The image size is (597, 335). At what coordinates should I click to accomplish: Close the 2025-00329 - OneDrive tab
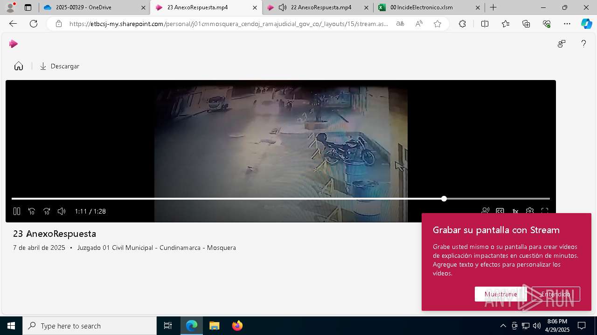pyautogui.click(x=143, y=7)
